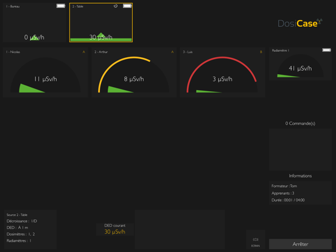Click the B category badge on Luis card
Screen dimensions: 336x252
coord(261,52)
